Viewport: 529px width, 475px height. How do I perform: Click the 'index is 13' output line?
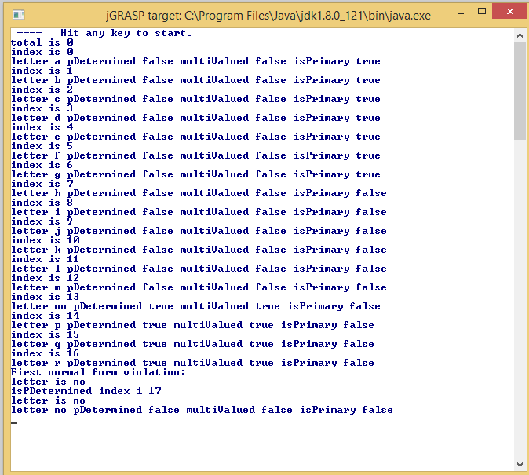tap(45, 297)
